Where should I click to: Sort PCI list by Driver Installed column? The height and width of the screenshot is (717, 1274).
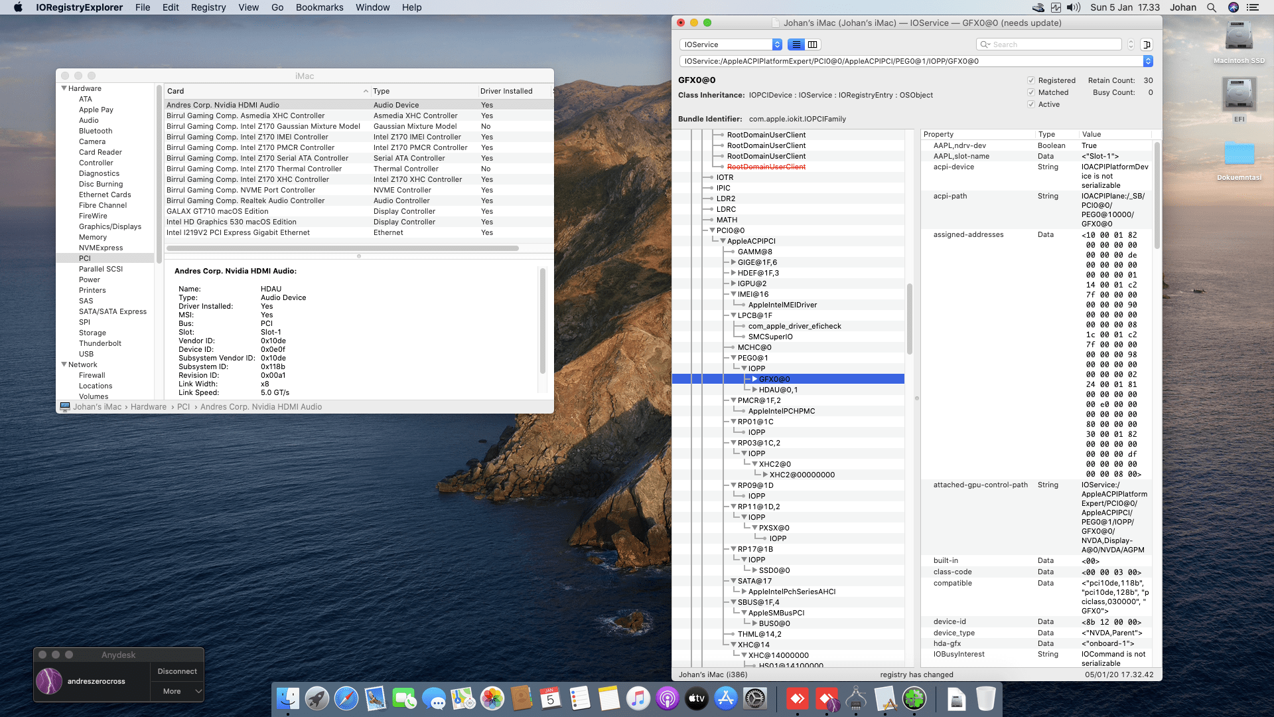point(514,91)
